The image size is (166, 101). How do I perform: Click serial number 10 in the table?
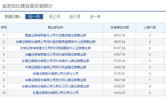tap(4, 93)
